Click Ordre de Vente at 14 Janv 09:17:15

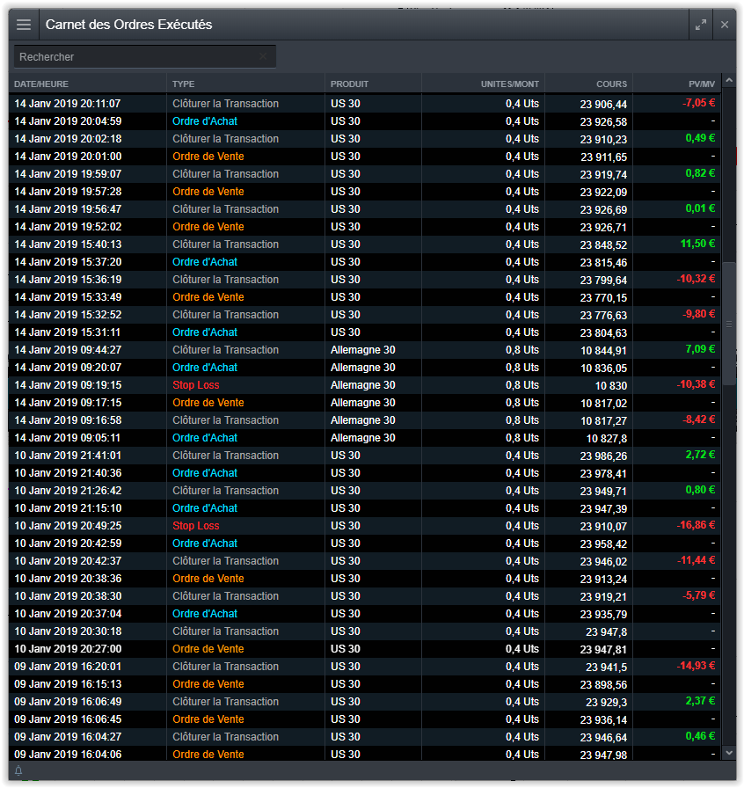click(208, 403)
